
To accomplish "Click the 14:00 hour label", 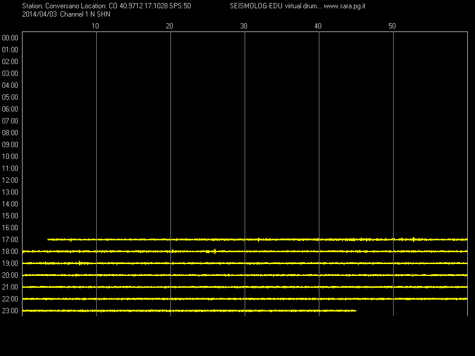I will (10, 204).
